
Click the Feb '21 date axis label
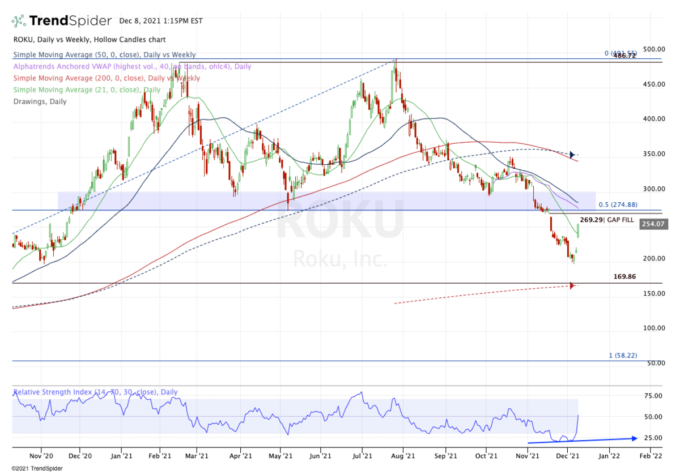point(160,455)
